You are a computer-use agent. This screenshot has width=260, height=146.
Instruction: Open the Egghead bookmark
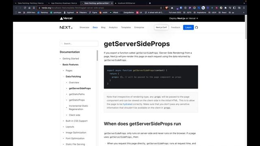[69, 13]
